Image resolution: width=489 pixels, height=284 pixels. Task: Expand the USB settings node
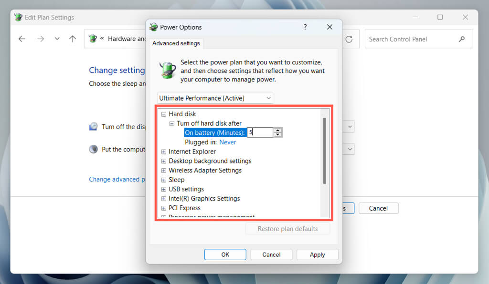164,189
